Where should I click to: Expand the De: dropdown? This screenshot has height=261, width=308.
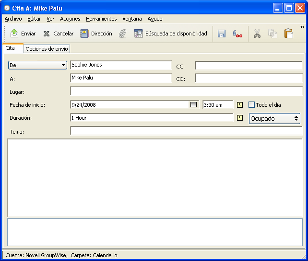pyautogui.click(x=37, y=65)
